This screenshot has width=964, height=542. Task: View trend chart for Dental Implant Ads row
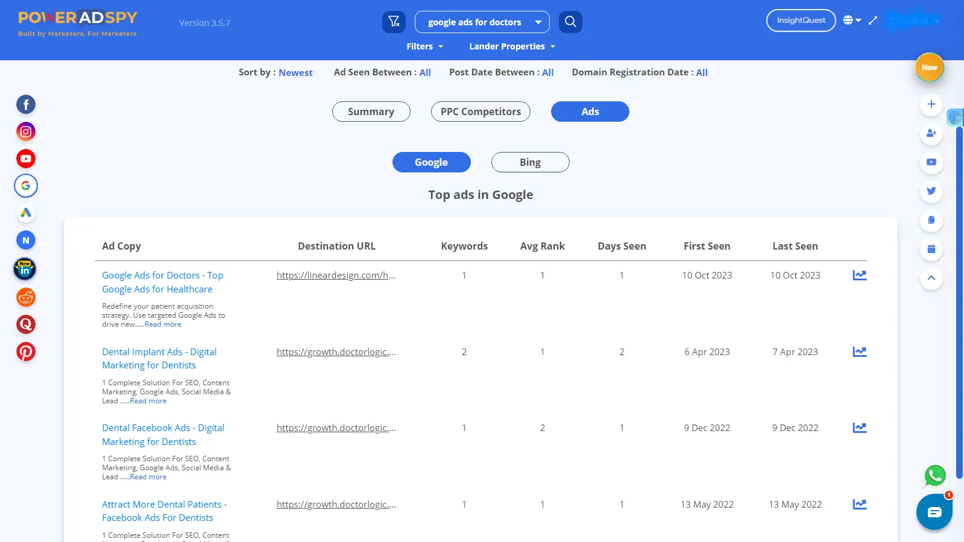point(860,351)
